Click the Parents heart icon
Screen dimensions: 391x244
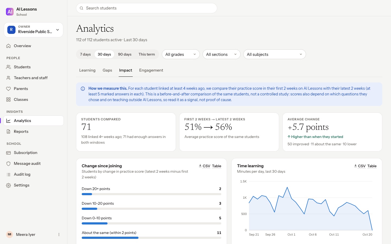pos(8,89)
